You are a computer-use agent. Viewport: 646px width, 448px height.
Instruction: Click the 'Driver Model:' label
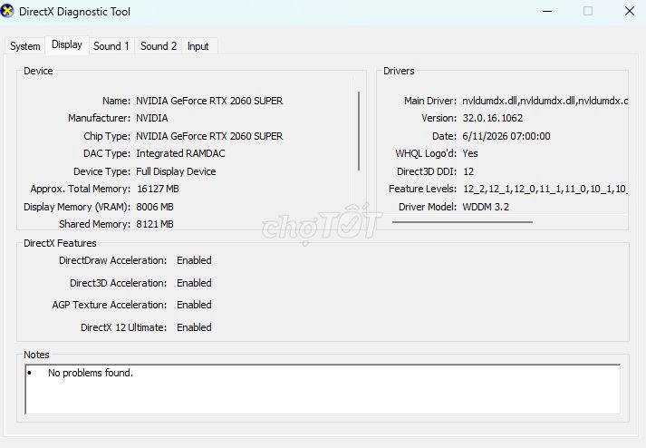pos(428,207)
